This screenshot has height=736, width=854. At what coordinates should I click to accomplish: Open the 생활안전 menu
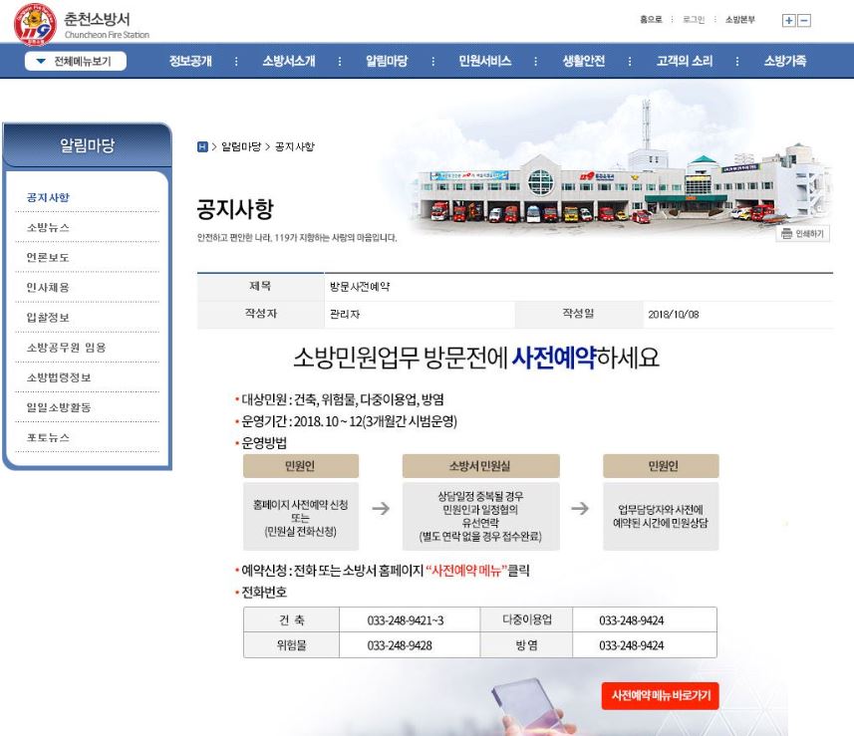pos(583,62)
